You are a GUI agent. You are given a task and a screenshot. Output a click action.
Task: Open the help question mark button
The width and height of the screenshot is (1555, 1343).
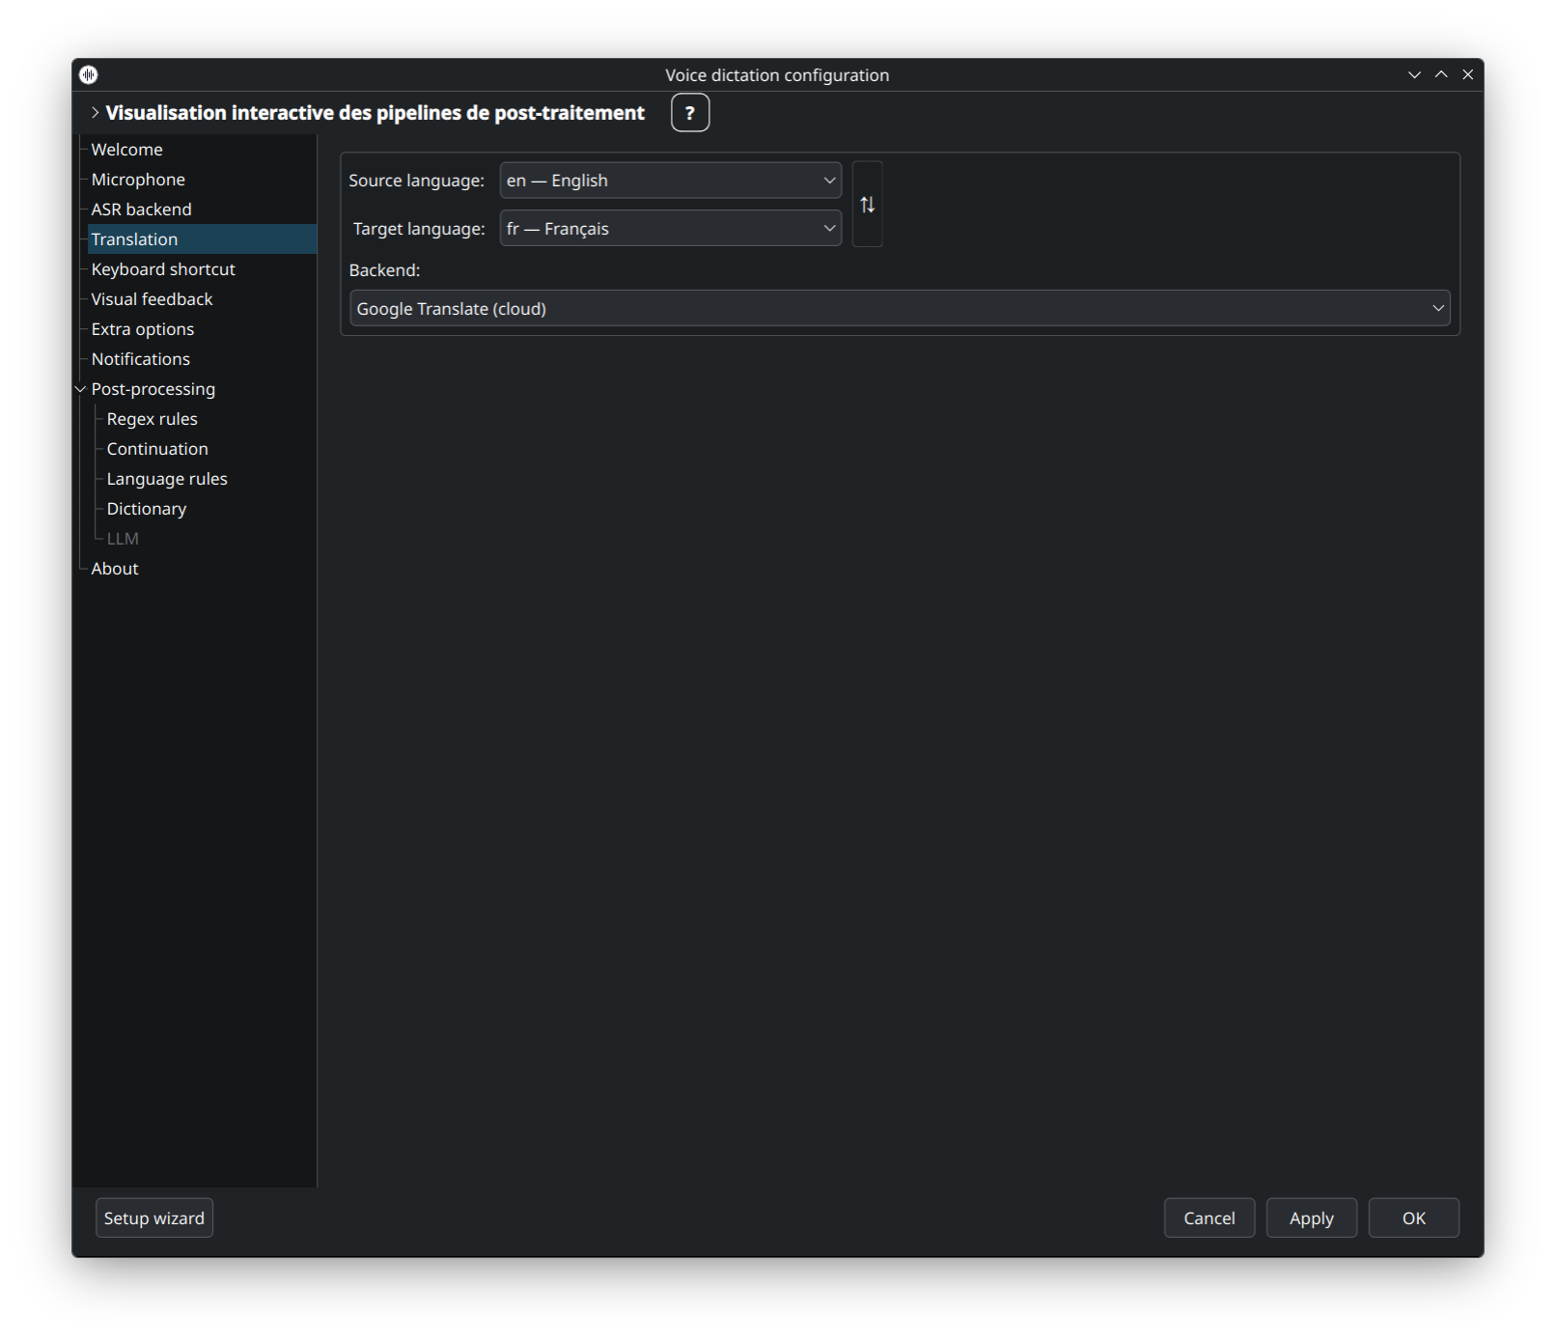[690, 113]
